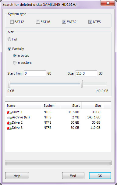Screen dimensions: 117x185
Task: Sort the list by the Start column
Action: click(71, 106)
